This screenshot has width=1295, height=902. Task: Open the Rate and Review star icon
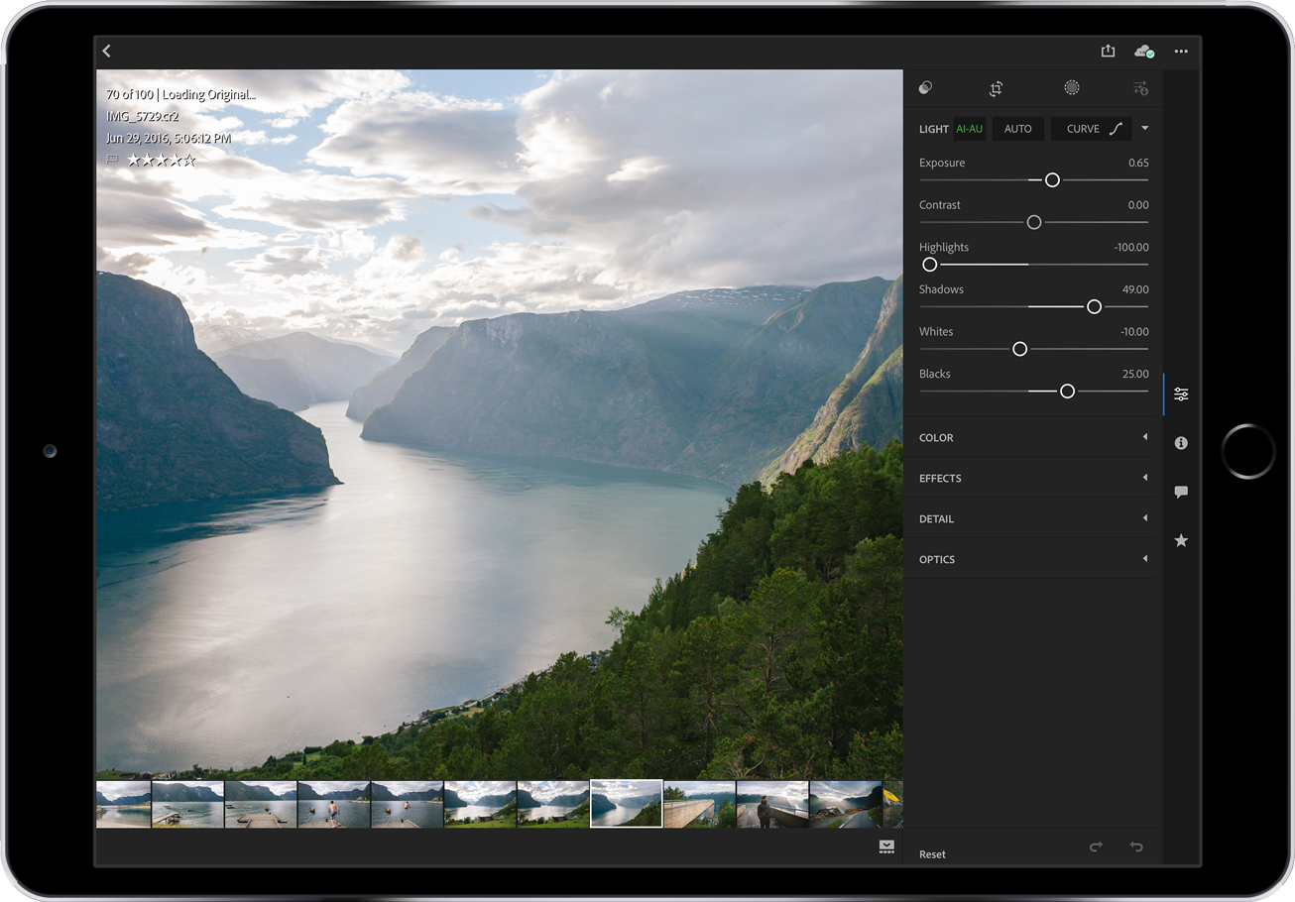pos(1180,540)
